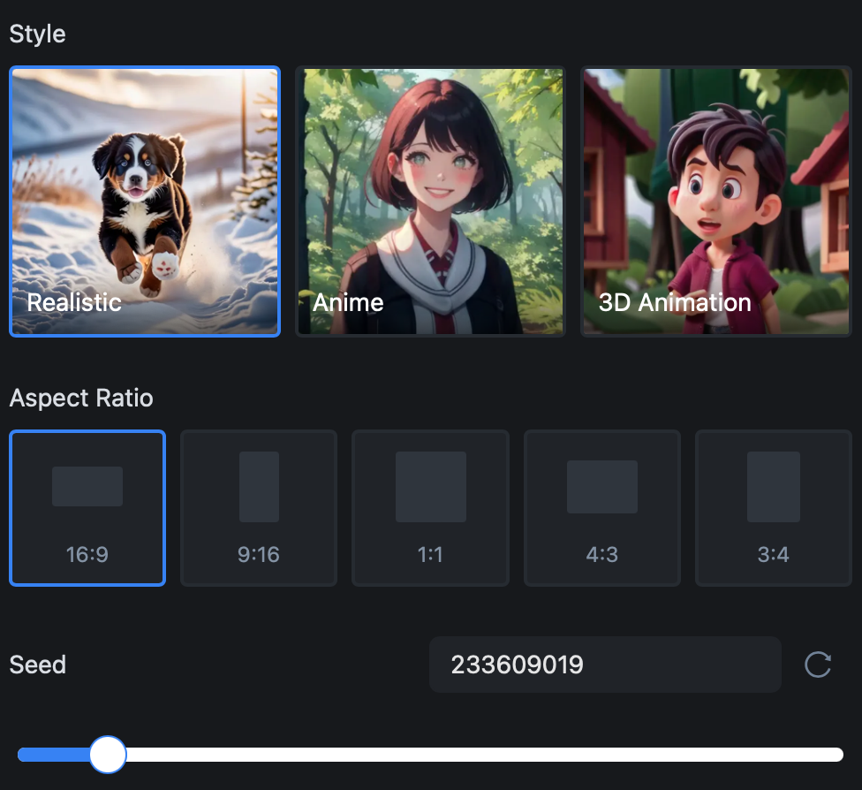Switch to 9:16 aspect ratio
Screen dimensions: 862x790
click(x=259, y=508)
